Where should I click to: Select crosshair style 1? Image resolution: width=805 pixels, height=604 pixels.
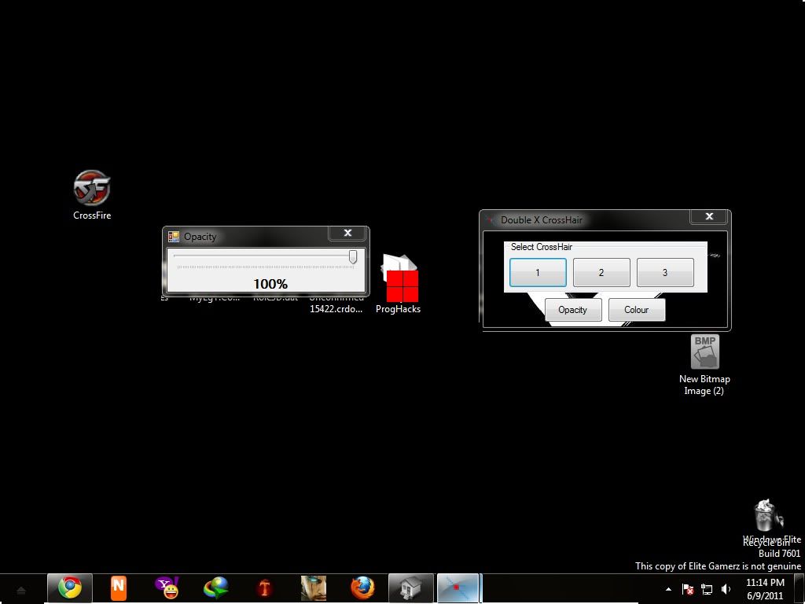click(538, 273)
